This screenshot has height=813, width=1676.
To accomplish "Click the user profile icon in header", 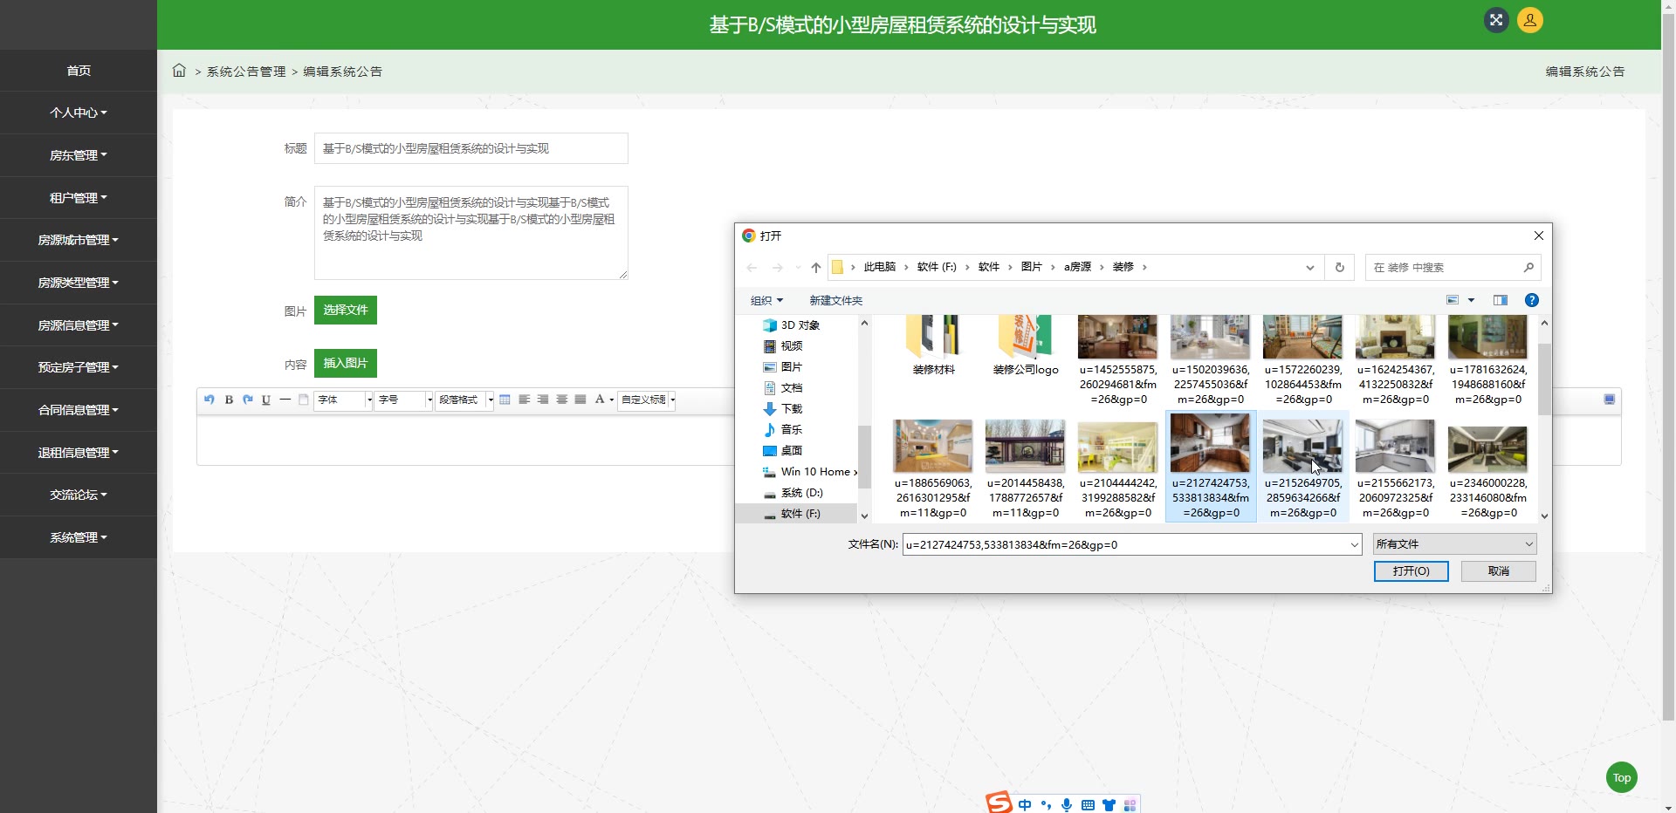I will (x=1529, y=20).
